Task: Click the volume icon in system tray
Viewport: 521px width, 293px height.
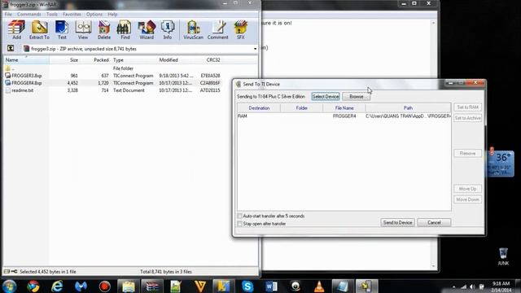Action: [x=472, y=286]
